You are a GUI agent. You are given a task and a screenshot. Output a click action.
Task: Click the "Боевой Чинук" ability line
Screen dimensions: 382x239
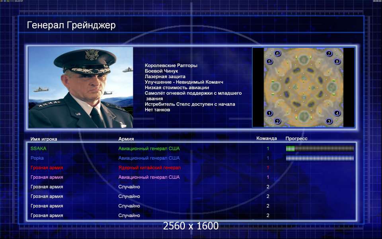click(161, 71)
